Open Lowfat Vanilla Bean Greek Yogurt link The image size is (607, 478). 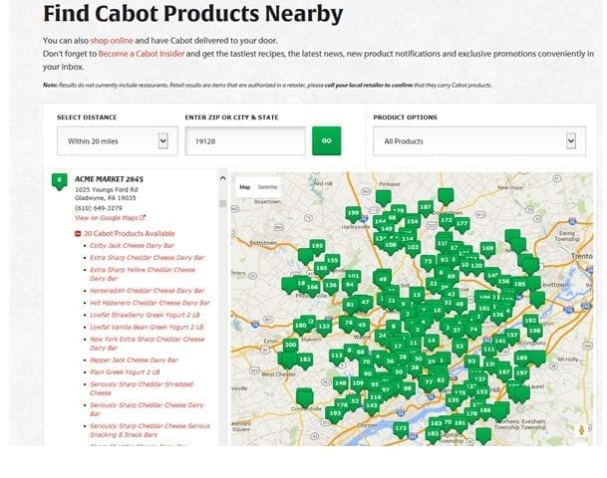point(147,328)
